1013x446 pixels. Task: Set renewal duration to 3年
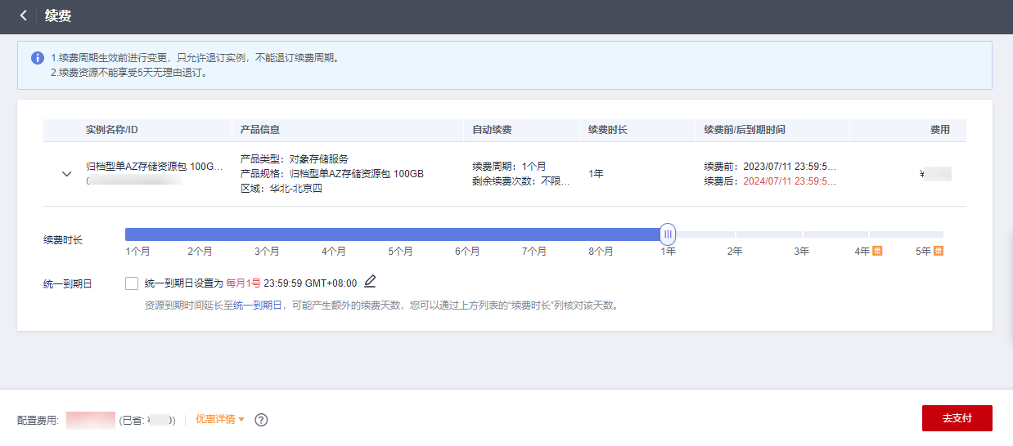pyautogui.click(x=801, y=252)
